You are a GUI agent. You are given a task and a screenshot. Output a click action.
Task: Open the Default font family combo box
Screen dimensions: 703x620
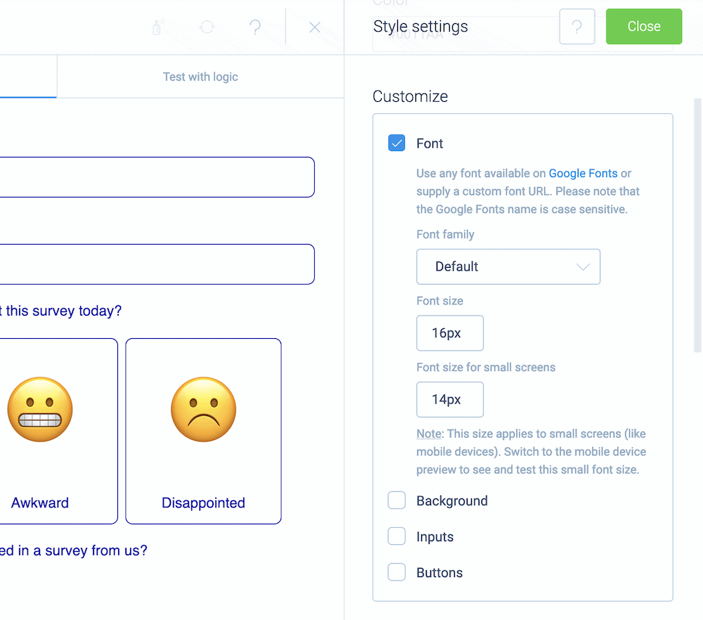[x=508, y=266]
